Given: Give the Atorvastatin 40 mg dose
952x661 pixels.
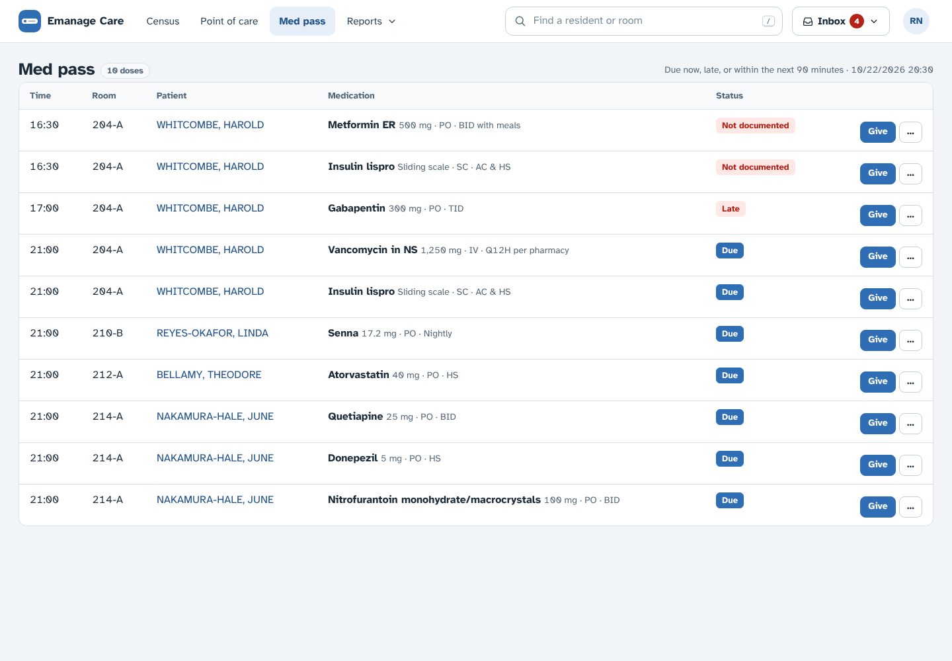Looking at the screenshot, I should [x=877, y=381].
